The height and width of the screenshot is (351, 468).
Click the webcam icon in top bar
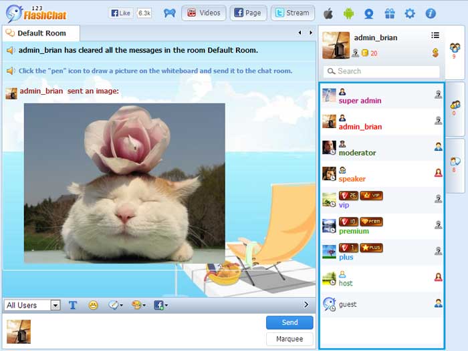(369, 14)
